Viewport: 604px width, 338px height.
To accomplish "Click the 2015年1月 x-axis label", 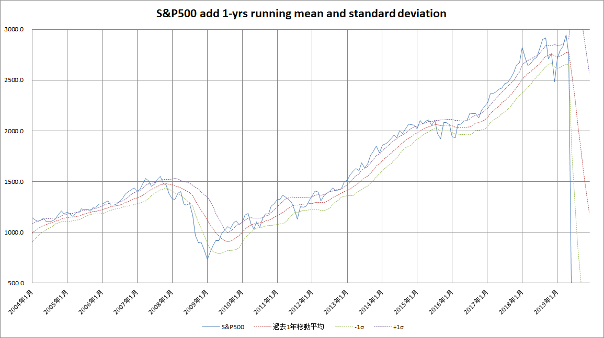I will pyautogui.click(x=406, y=302).
